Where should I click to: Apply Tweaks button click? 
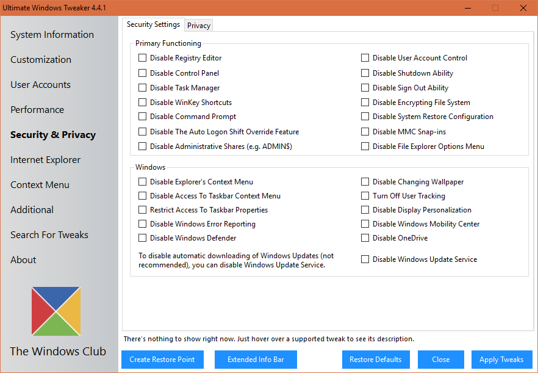tap(501, 360)
